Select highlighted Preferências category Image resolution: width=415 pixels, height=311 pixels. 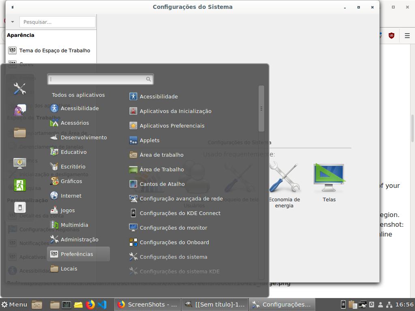coord(78,254)
